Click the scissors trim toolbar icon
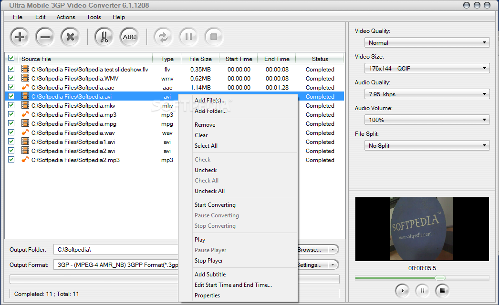 (x=104, y=37)
